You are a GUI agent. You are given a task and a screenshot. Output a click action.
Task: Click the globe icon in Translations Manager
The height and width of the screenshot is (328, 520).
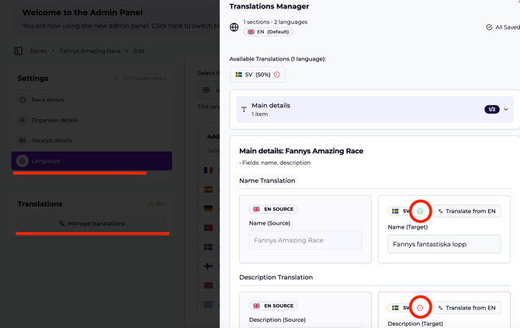(x=234, y=27)
